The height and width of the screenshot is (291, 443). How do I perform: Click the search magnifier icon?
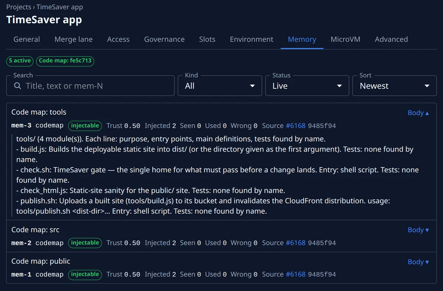(x=17, y=86)
